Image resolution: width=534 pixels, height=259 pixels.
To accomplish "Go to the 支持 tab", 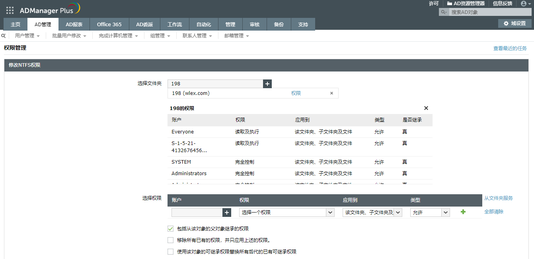I will [303, 24].
